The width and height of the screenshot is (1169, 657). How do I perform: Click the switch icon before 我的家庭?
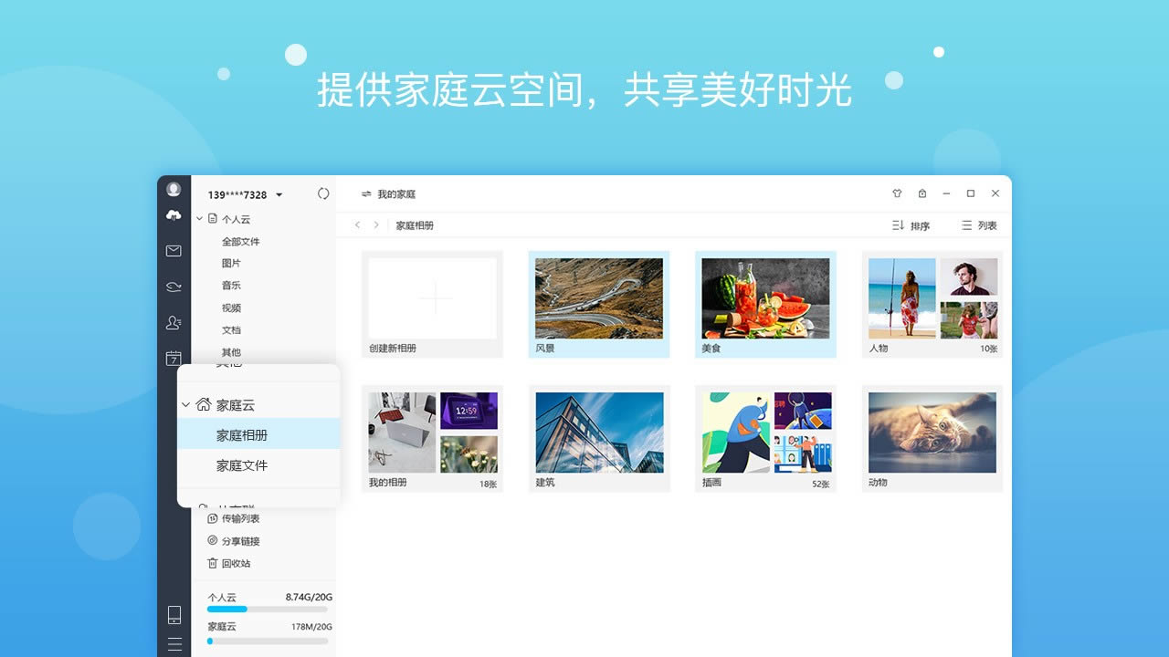tap(366, 194)
